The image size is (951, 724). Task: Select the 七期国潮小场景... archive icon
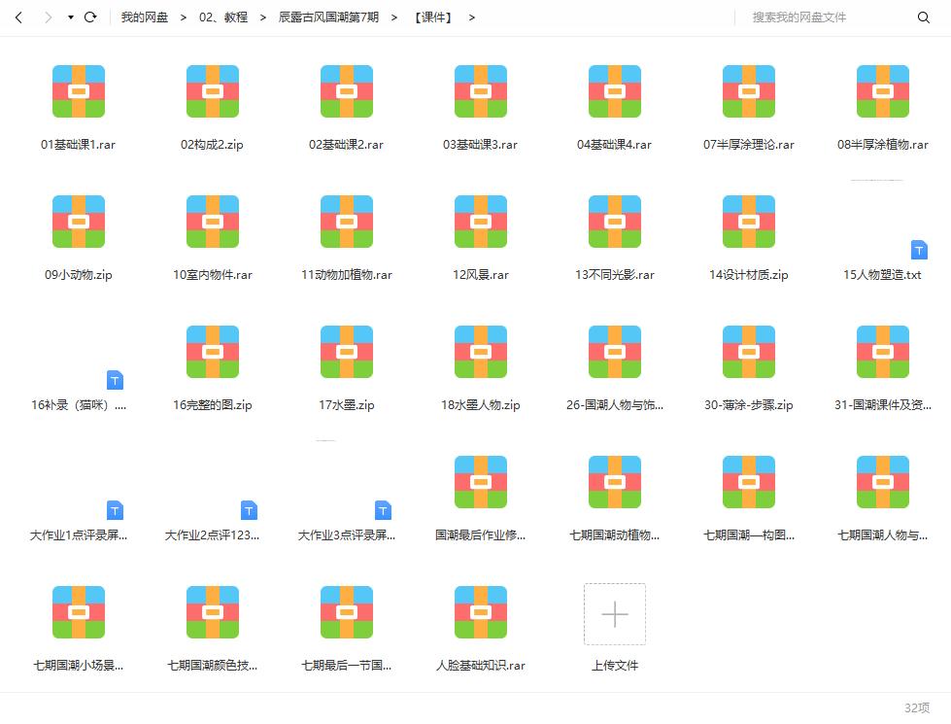[79, 612]
